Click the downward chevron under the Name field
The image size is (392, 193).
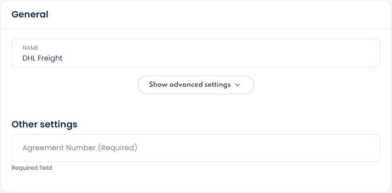tap(238, 85)
